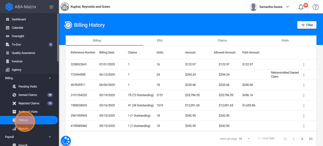The height and width of the screenshot is (146, 323).
Task: Click the help question mark icon
Action: (x=316, y=7)
